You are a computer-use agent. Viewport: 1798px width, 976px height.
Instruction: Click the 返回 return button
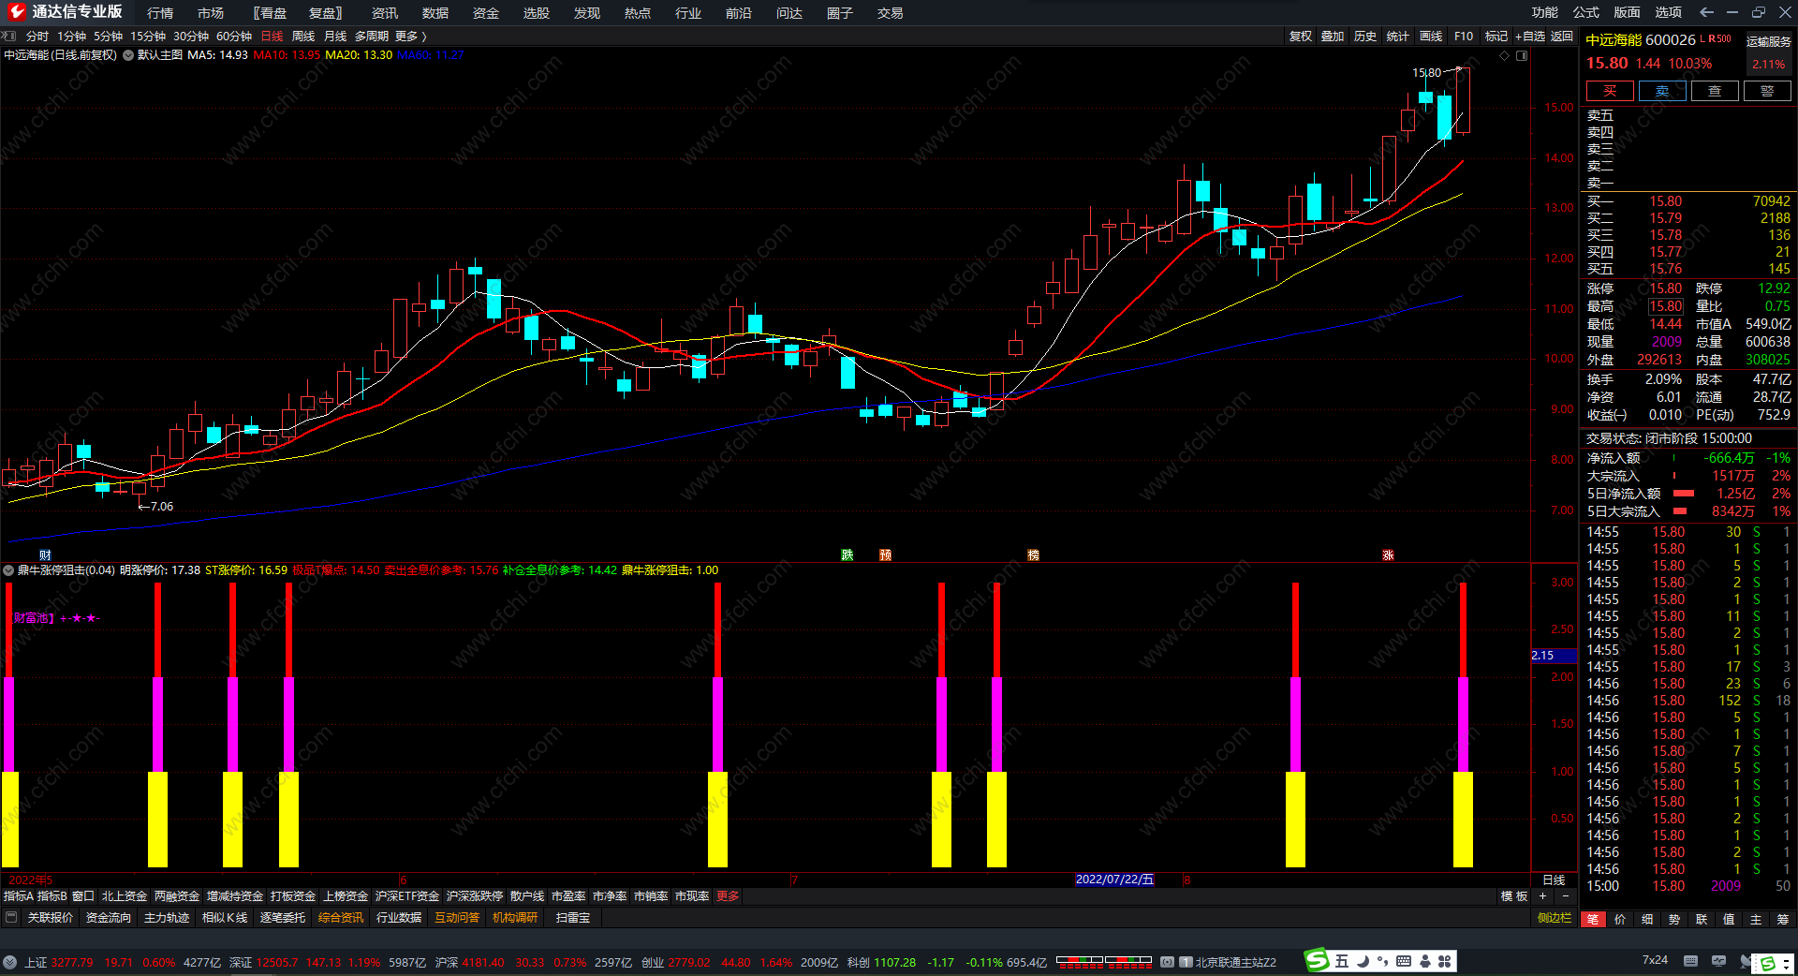1562,37
